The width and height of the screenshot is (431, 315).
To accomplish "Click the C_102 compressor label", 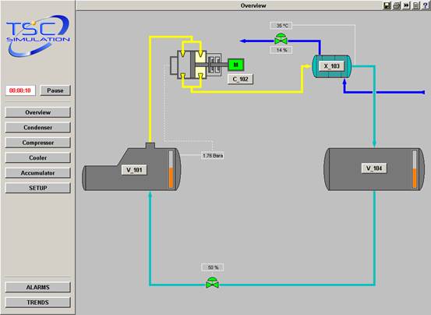I will tap(241, 80).
